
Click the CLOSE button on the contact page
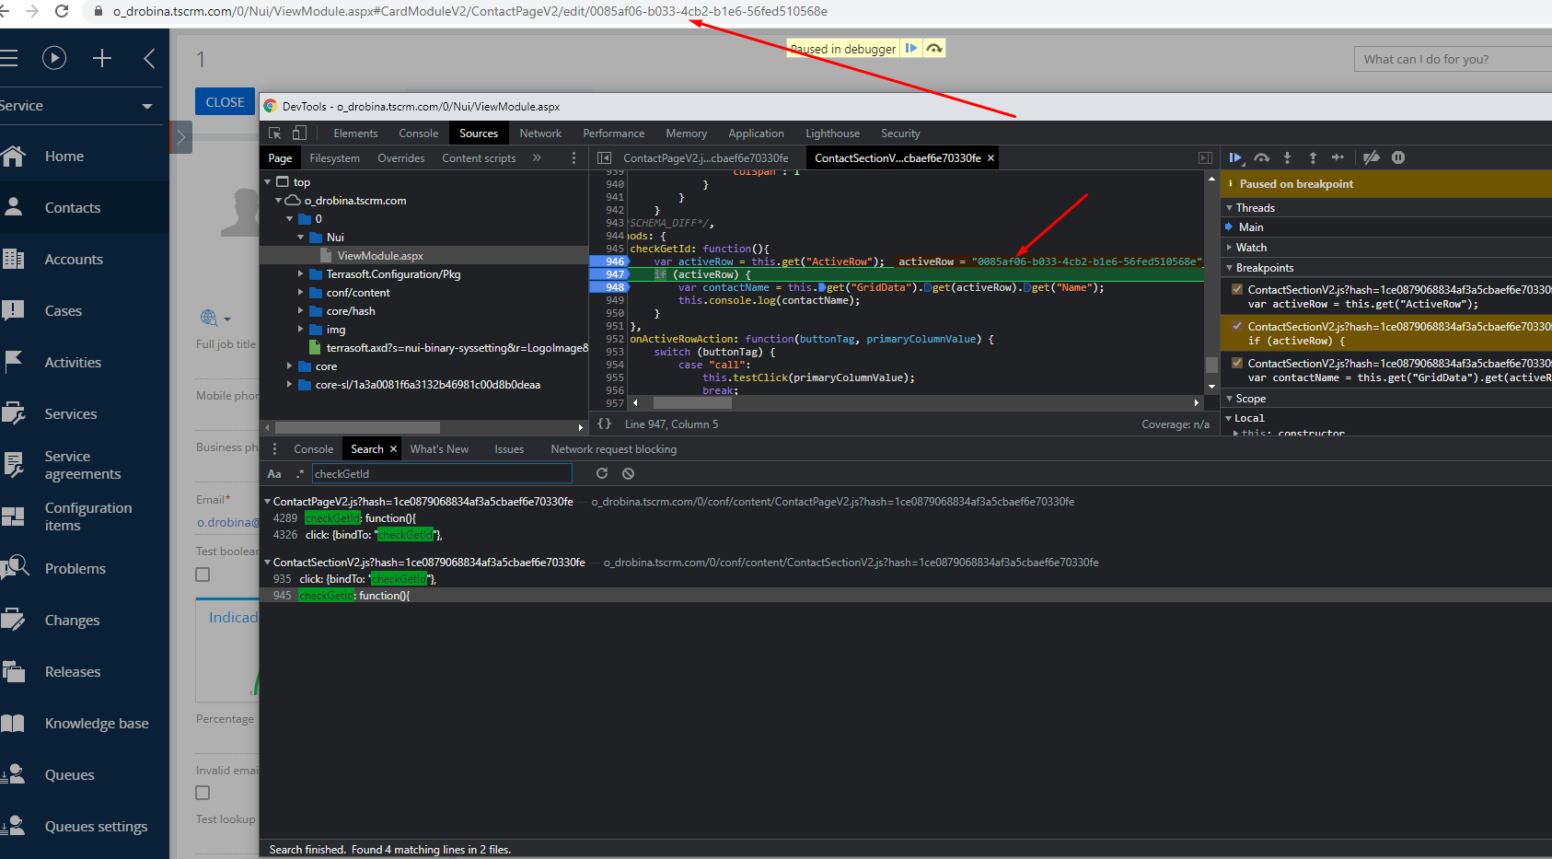(x=225, y=101)
